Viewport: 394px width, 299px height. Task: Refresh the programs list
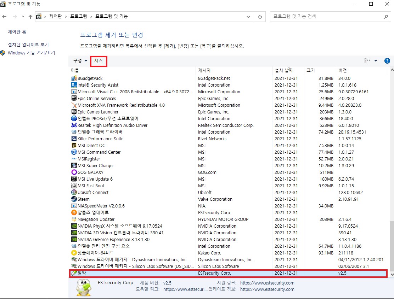260,17
